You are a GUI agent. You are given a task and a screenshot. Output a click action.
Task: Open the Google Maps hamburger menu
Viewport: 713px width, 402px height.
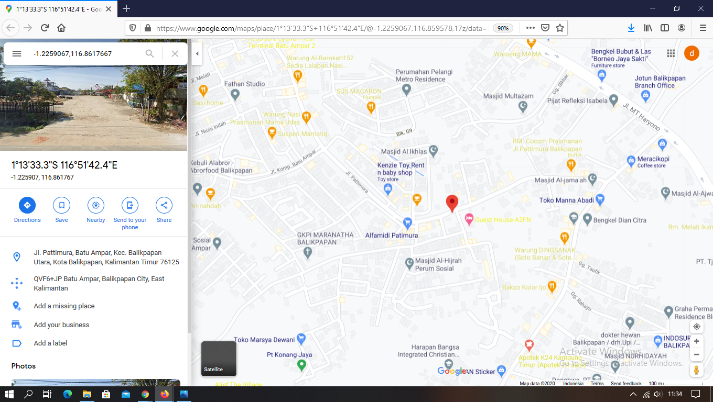pyautogui.click(x=17, y=53)
